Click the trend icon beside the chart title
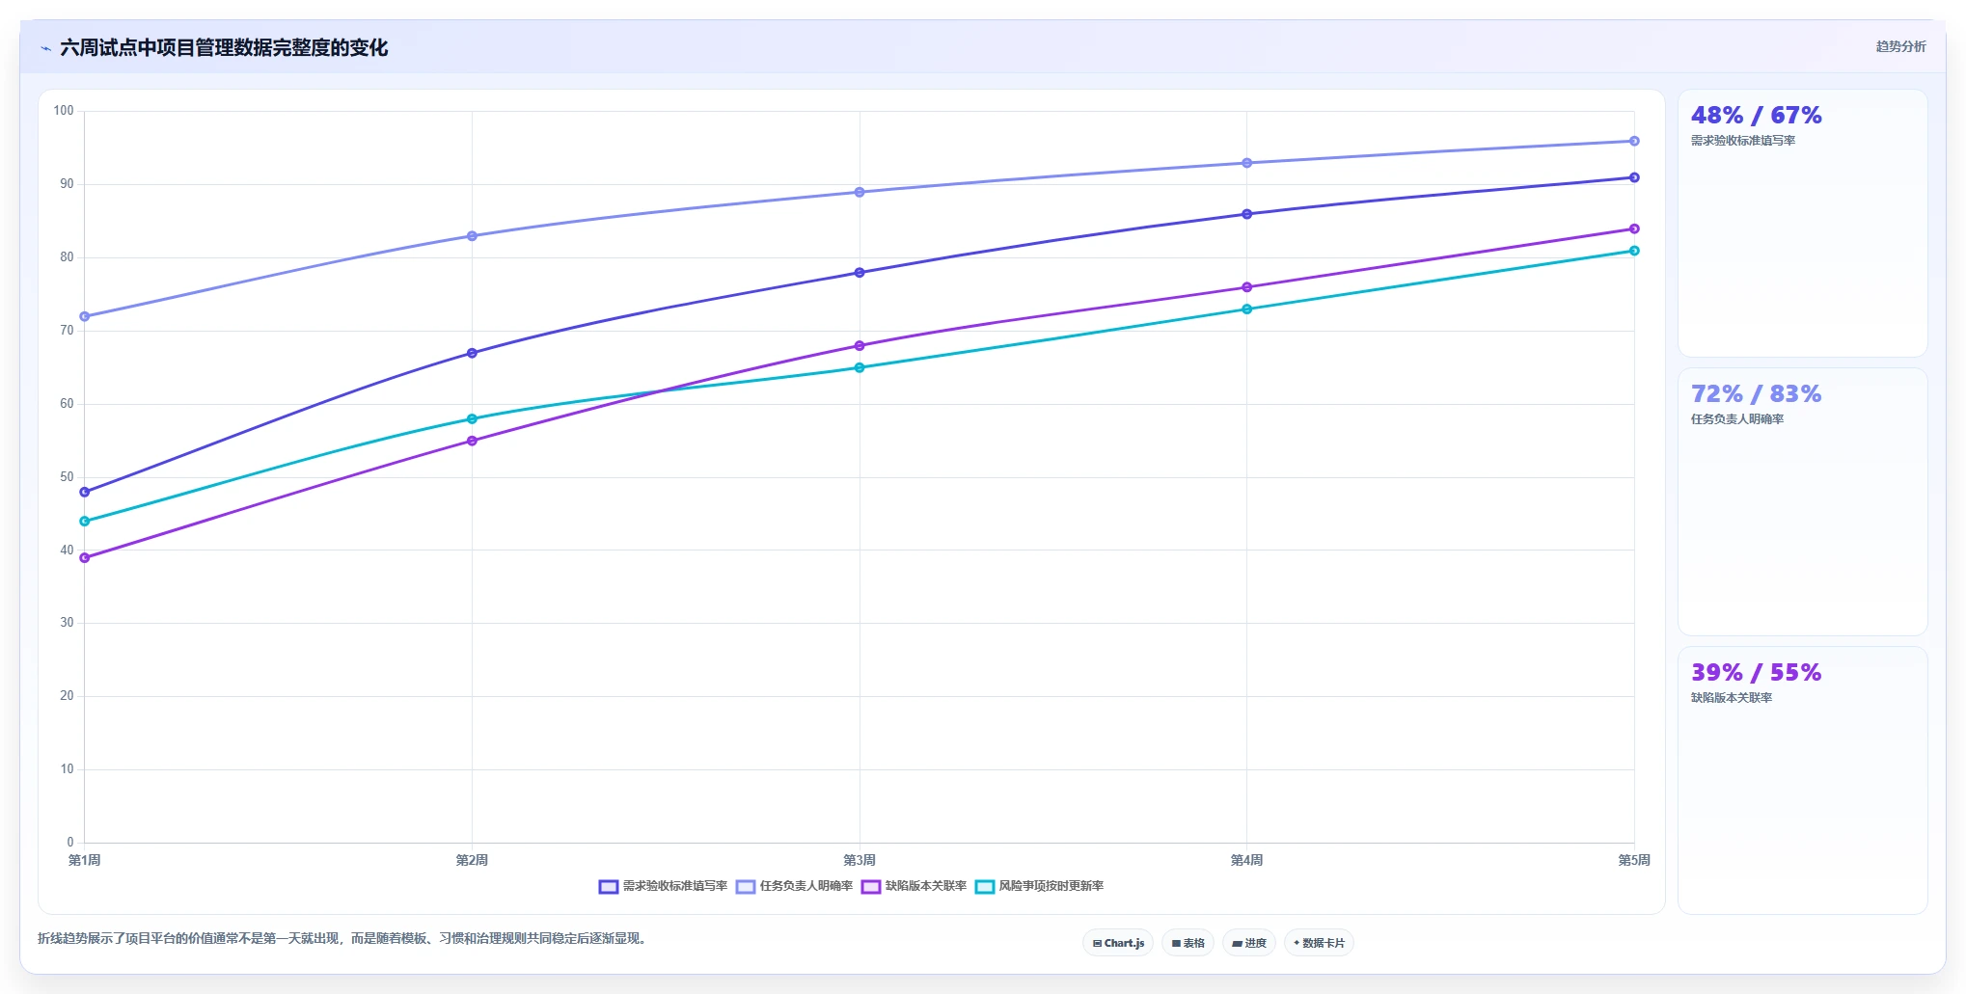The height and width of the screenshot is (994, 1966). pos(45,48)
